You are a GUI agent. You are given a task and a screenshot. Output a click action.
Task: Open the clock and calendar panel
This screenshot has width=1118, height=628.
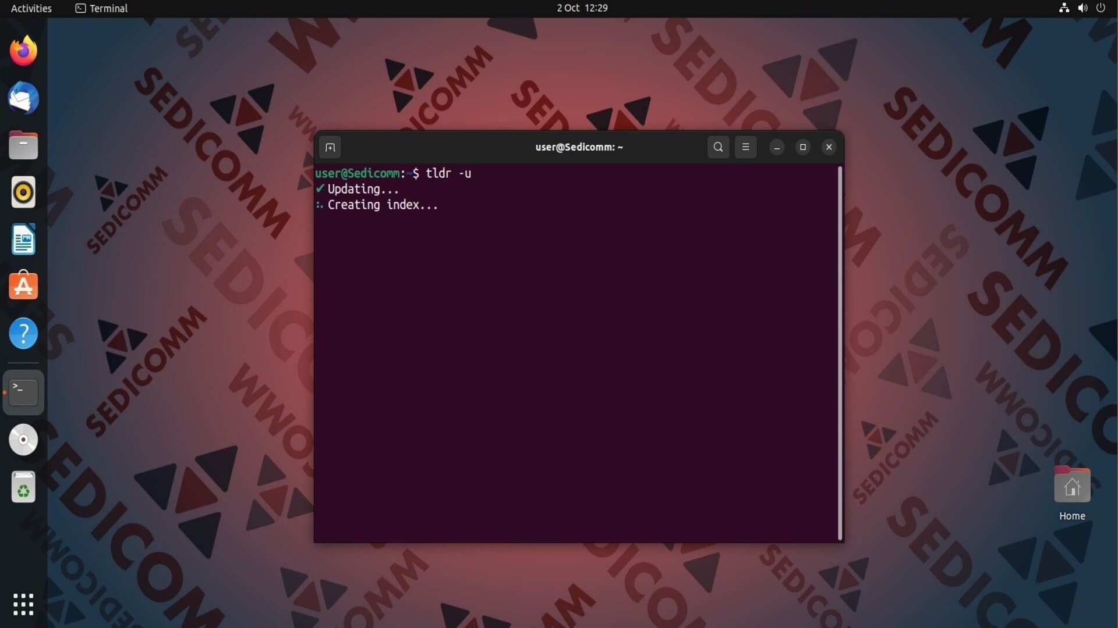coord(582,8)
